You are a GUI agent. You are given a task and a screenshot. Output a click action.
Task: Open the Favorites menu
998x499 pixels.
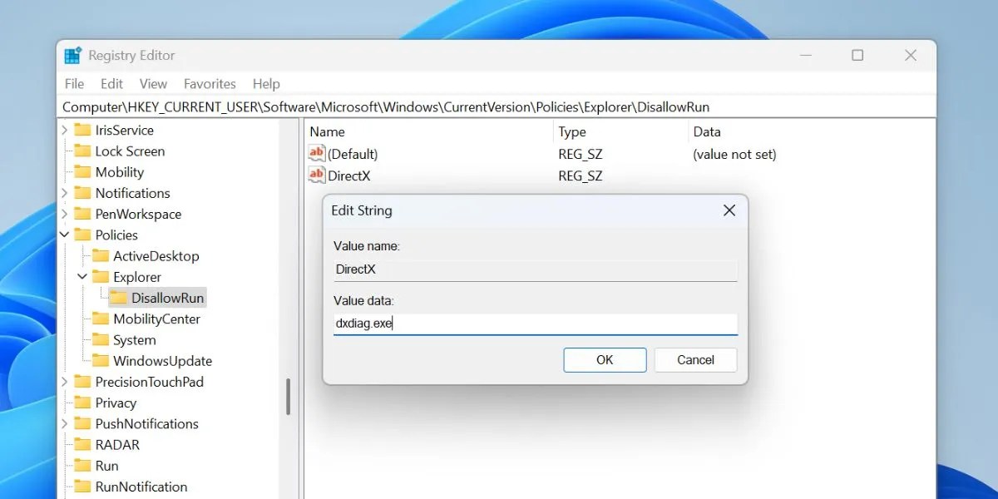click(210, 83)
